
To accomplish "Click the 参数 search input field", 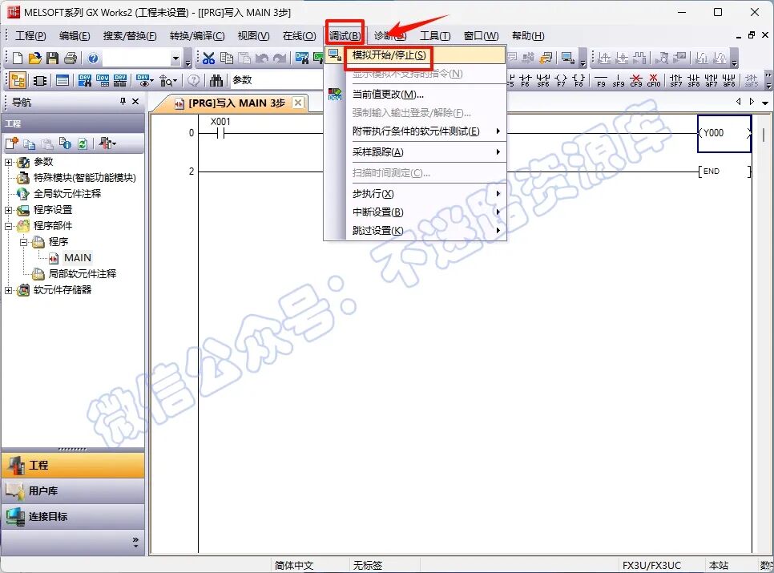I will point(276,80).
